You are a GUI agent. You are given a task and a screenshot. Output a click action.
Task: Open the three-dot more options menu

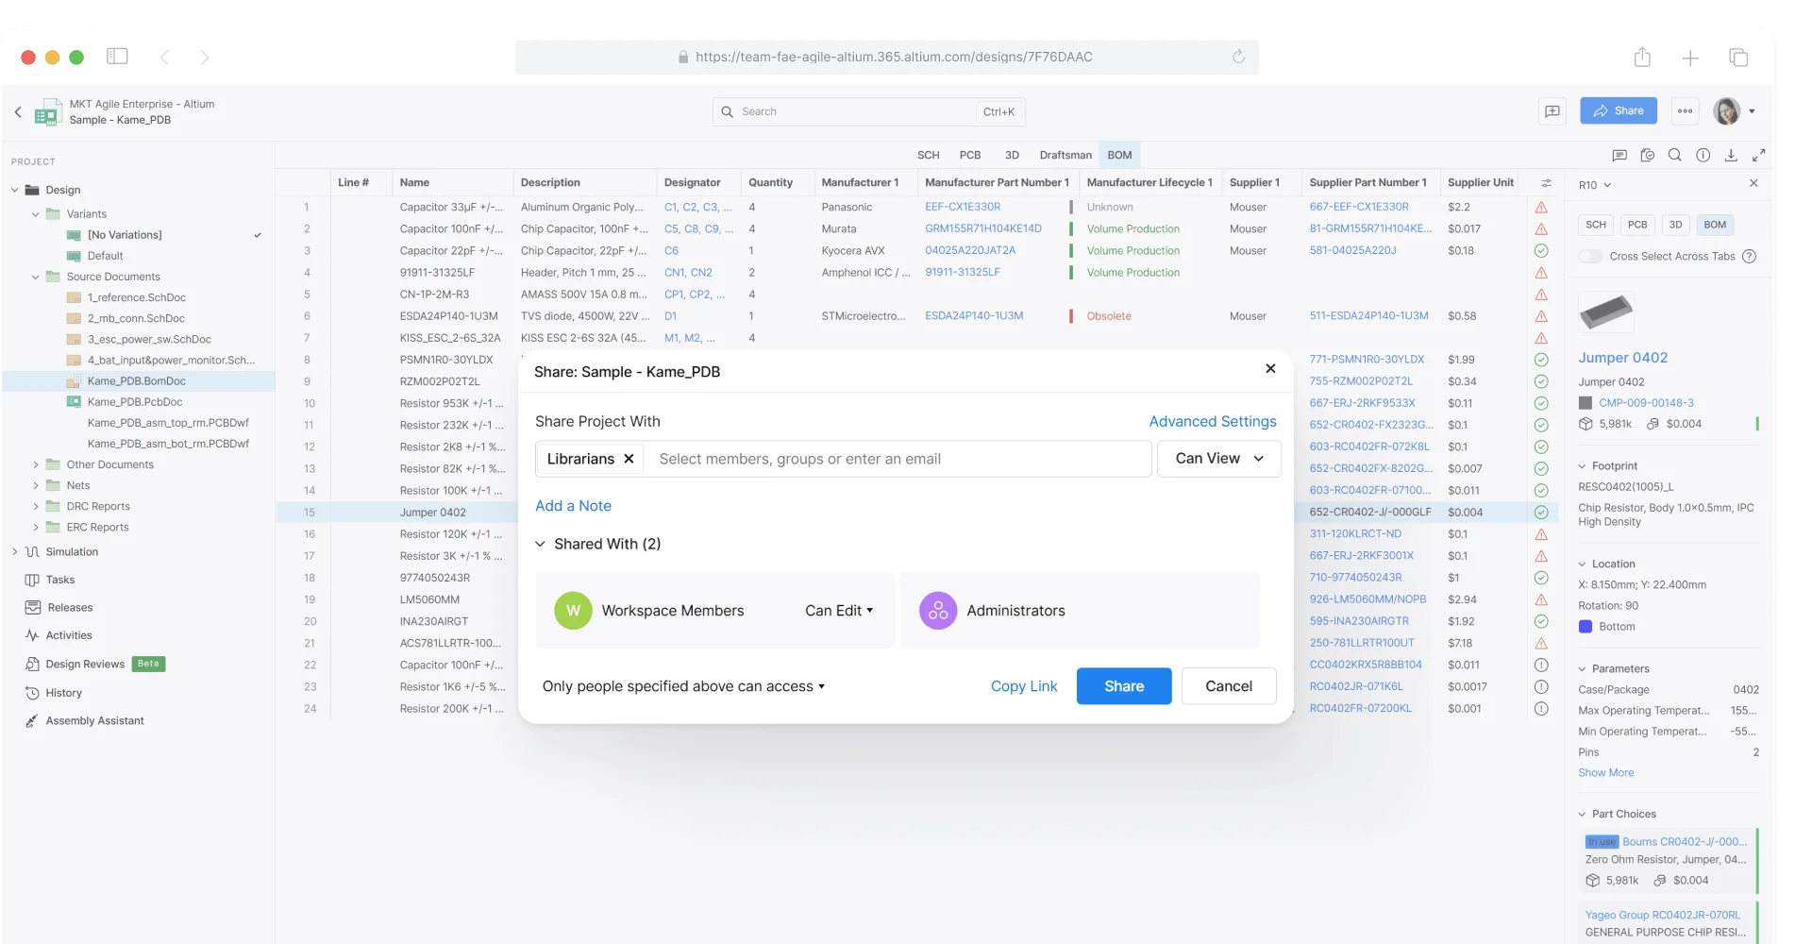click(1685, 111)
